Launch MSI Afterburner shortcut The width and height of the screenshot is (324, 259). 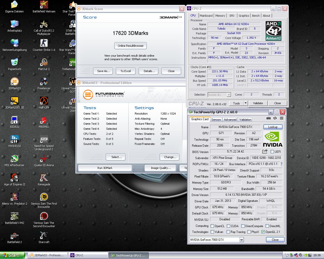coord(15,161)
